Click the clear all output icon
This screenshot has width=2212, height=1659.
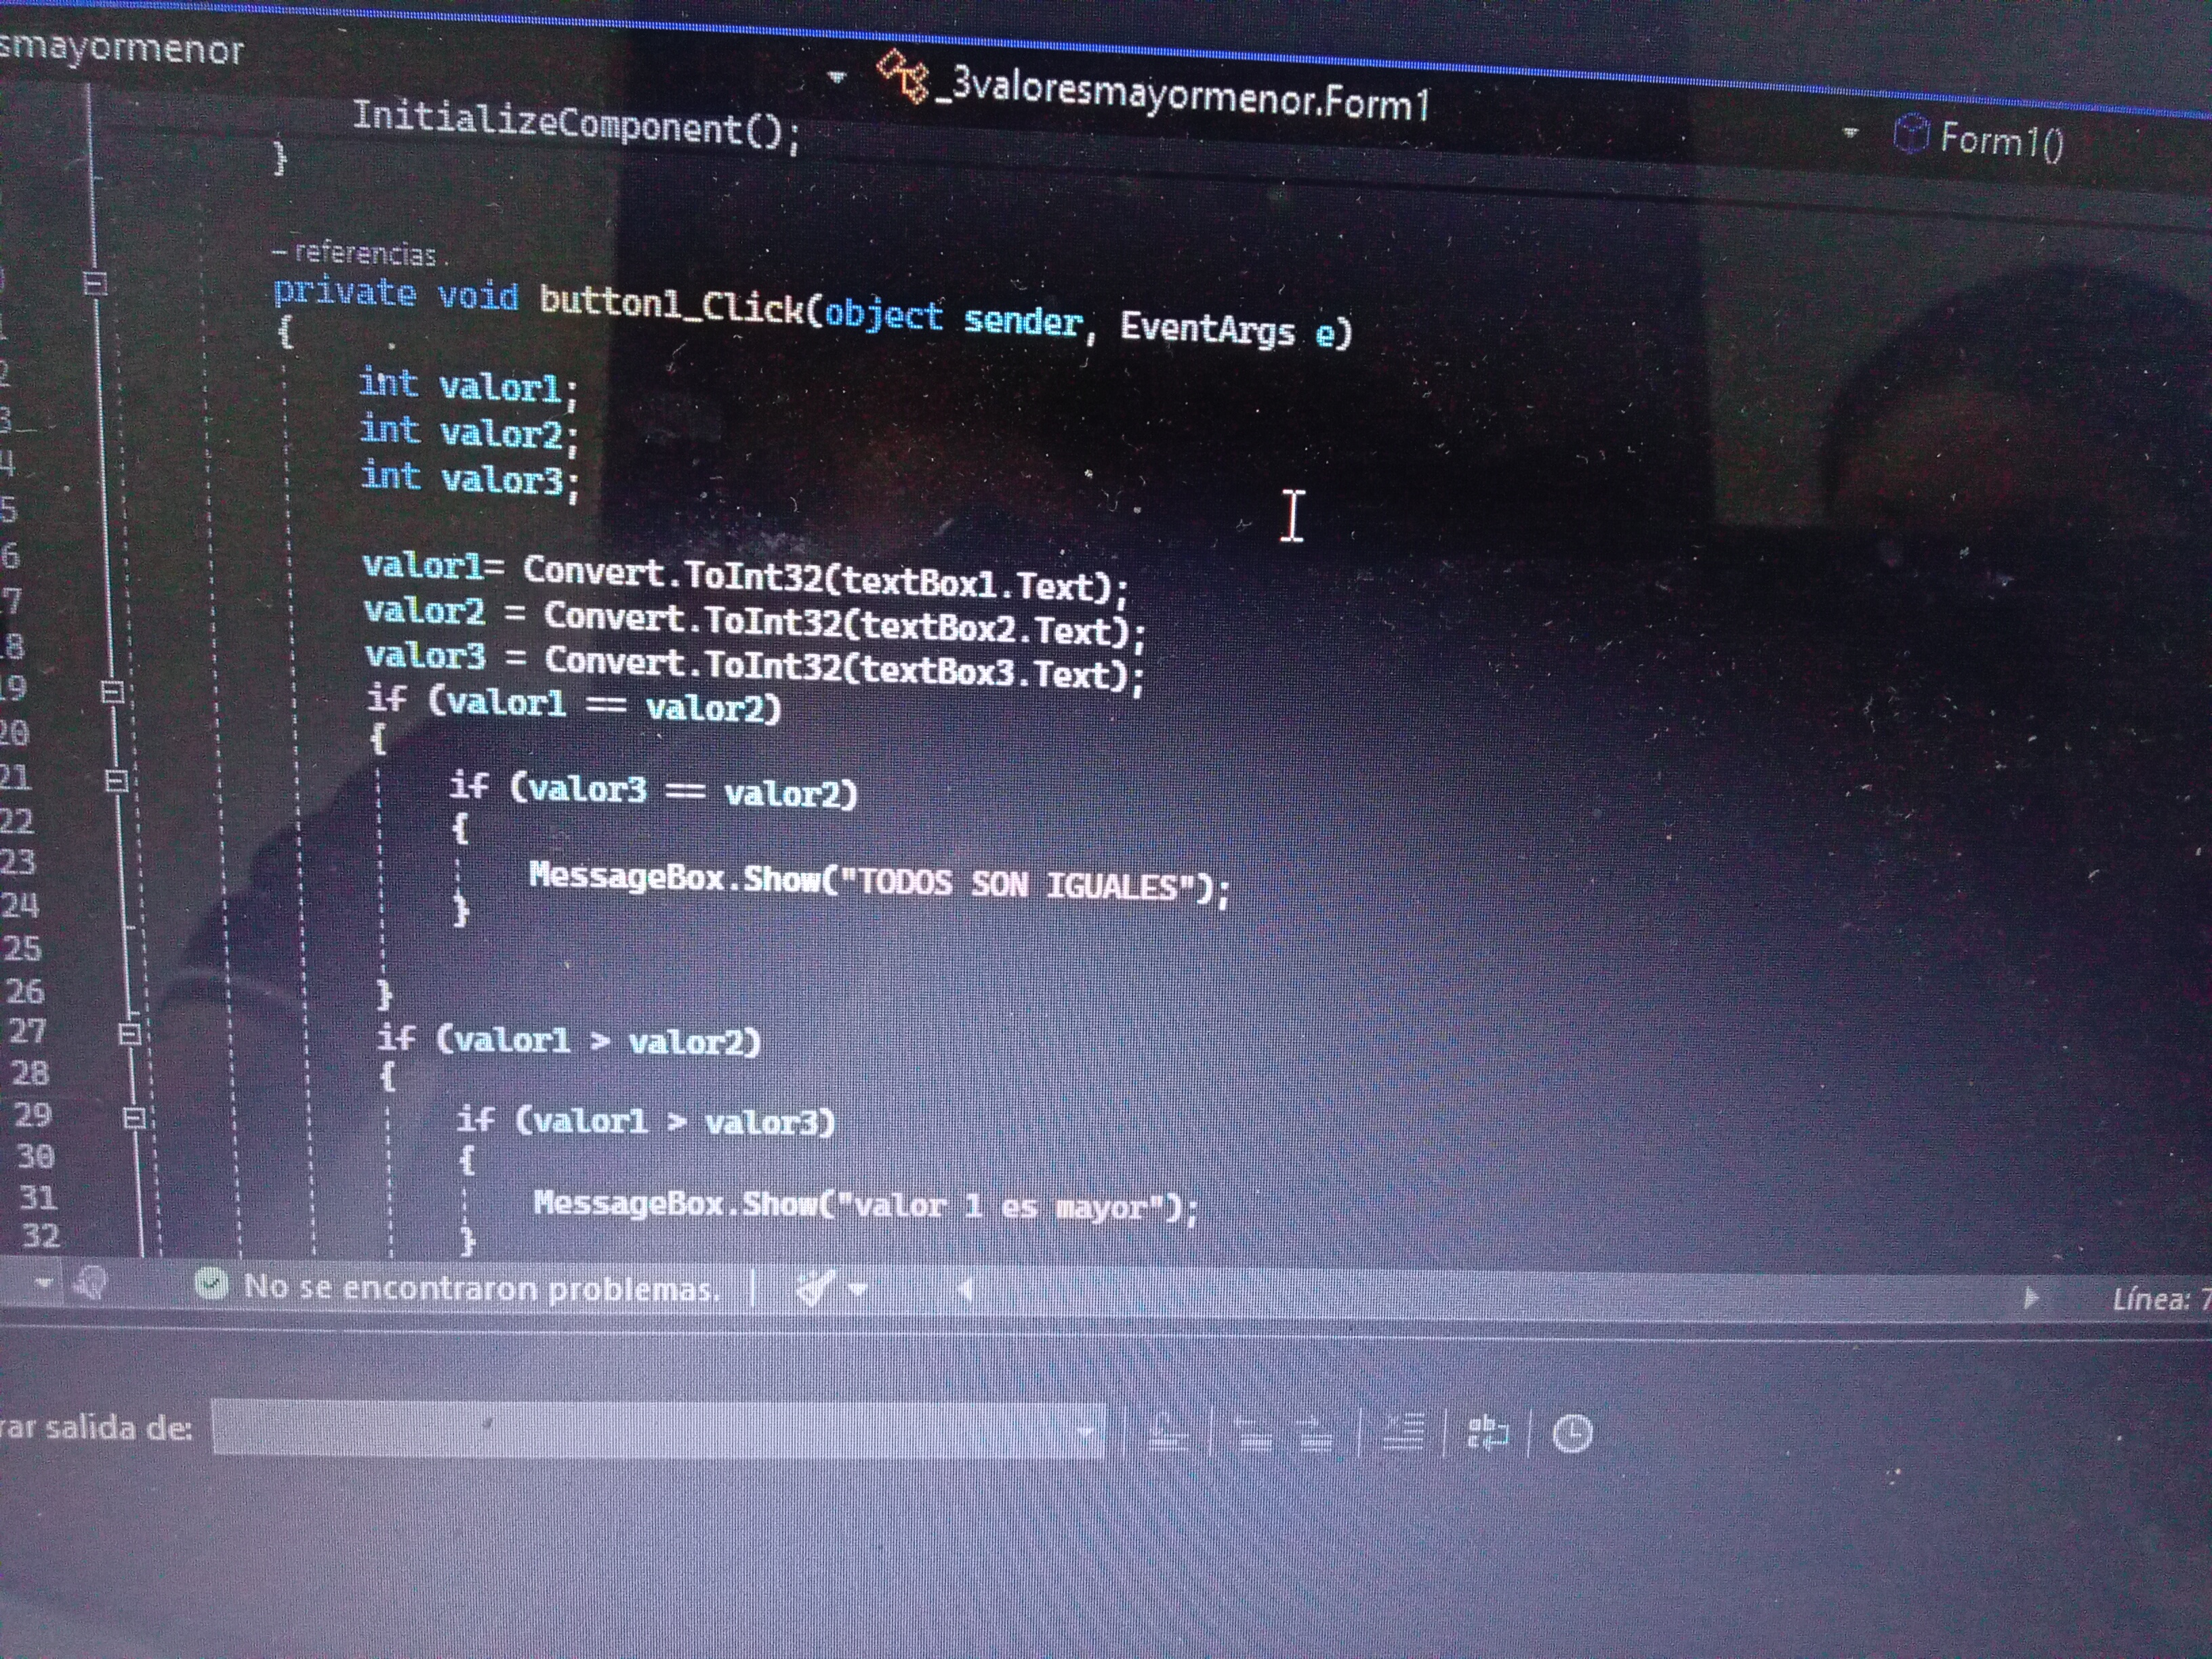(1403, 1433)
